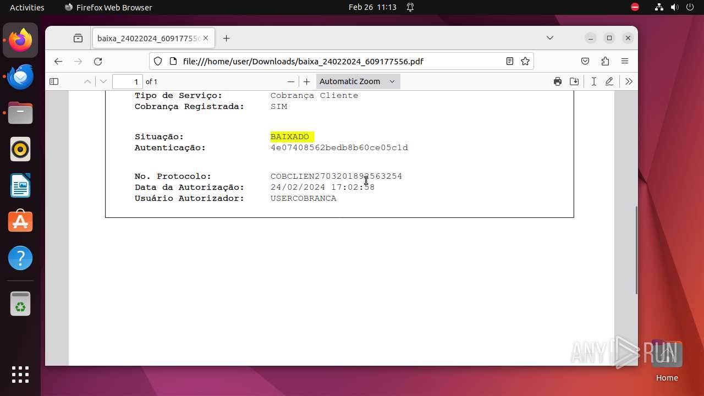Open the Feb 26 11:13 clock menu

pyautogui.click(x=372, y=7)
